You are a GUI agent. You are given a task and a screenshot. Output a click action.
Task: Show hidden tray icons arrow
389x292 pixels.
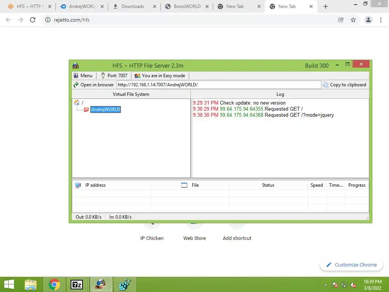pos(326,285)
